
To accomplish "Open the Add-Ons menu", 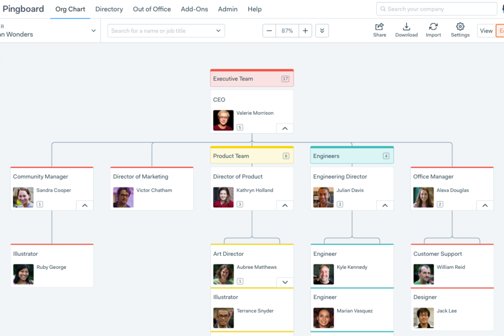I will click(194, 9).
